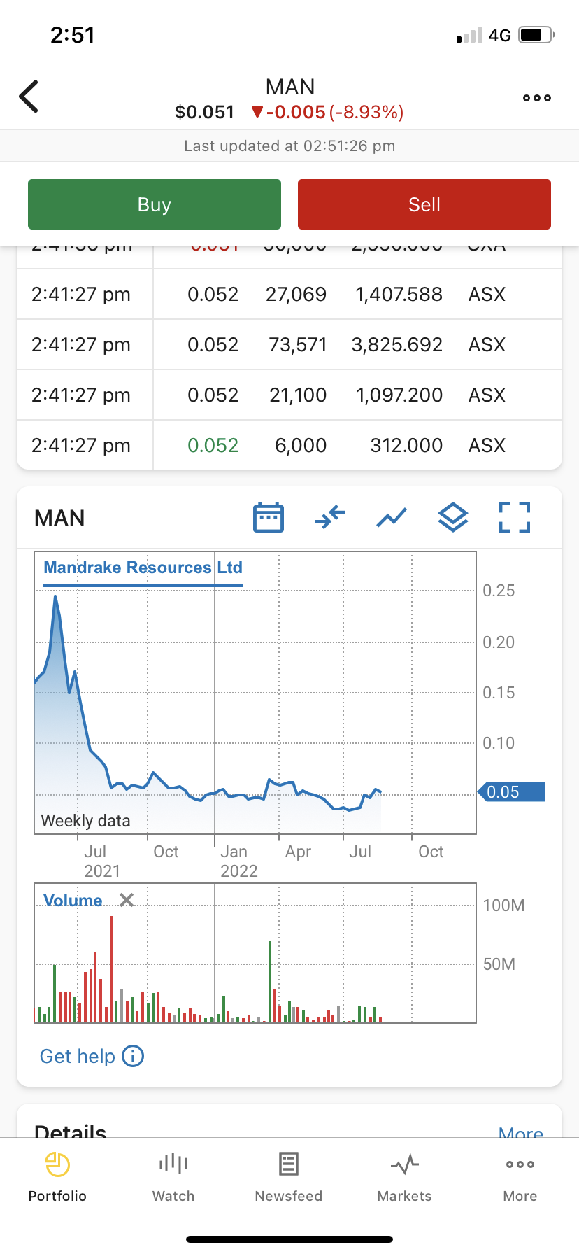Tap the $0.051 current price in header
This screenshot has width=579, height=1254.
[x=204, y=112]
